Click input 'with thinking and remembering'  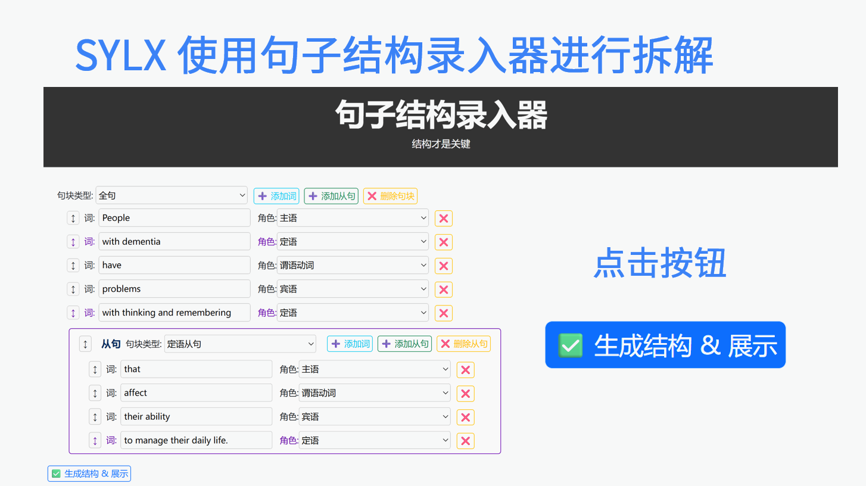tap(175, 313)
